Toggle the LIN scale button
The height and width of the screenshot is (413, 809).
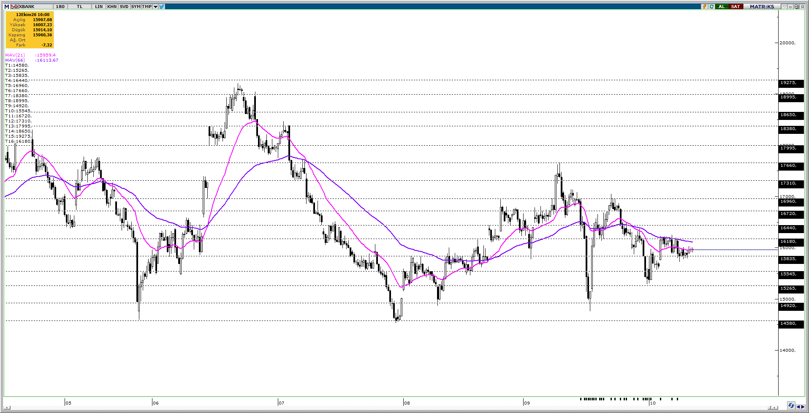click(99, 6)
